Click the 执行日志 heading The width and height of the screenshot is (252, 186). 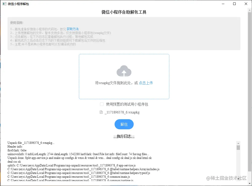point(124,136)
